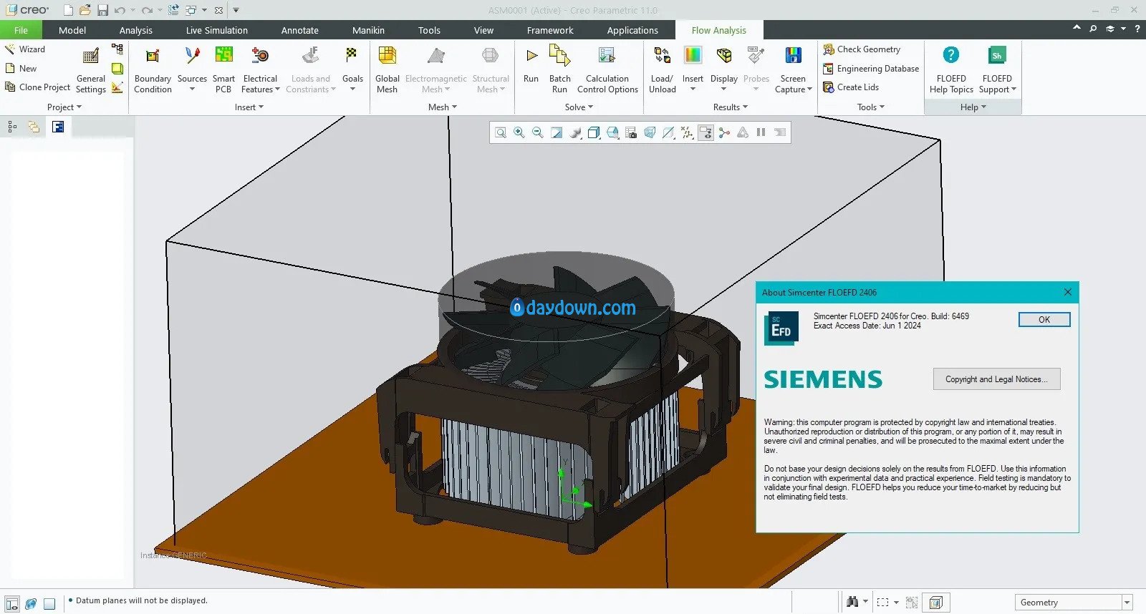Switch to the Annotate tab

tap(300, 30)
